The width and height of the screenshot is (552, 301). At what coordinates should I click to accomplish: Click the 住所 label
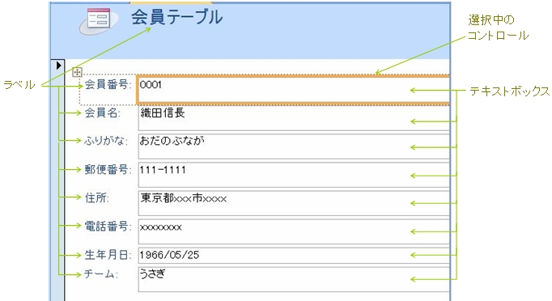pos(97,198)
